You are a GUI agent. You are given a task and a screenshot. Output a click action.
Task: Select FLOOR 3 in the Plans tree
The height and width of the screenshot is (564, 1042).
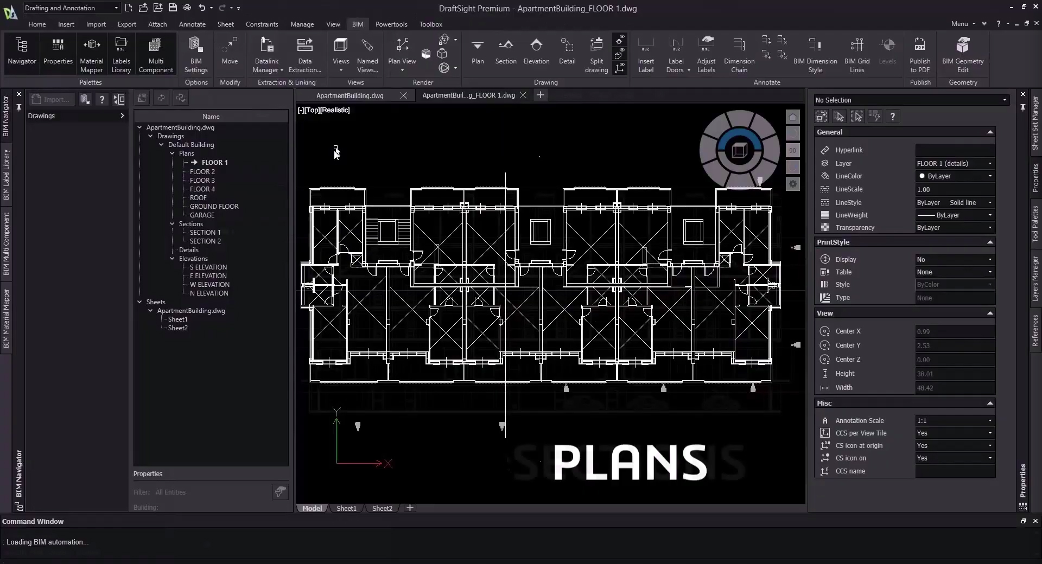202,181
